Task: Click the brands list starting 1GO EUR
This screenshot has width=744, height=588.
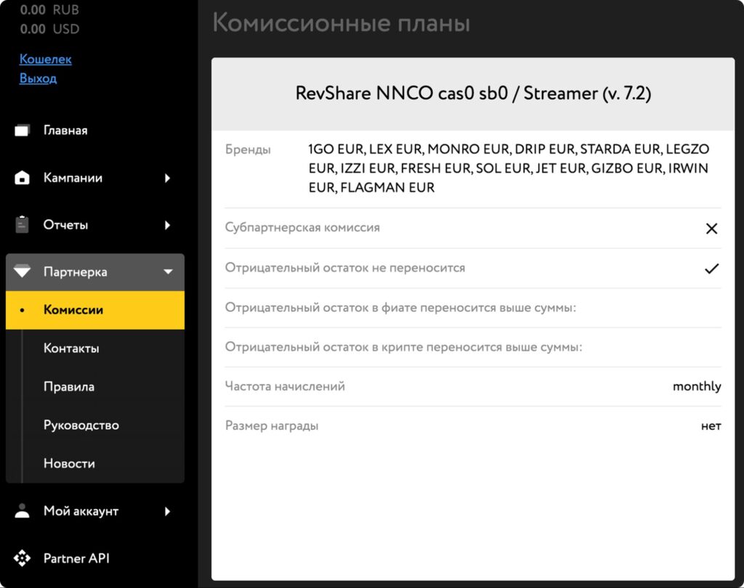Action: [x=508, y=168]
